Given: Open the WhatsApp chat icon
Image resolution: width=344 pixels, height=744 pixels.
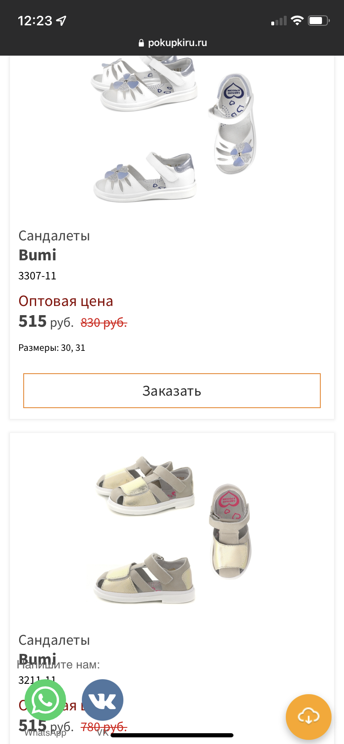Looking at the screenshot, I should [45, 700].
